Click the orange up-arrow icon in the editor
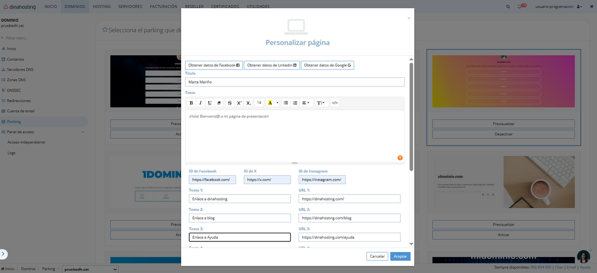 400,158
